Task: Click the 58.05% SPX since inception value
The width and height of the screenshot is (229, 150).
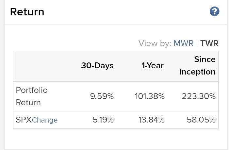Action: click(202, 120)
